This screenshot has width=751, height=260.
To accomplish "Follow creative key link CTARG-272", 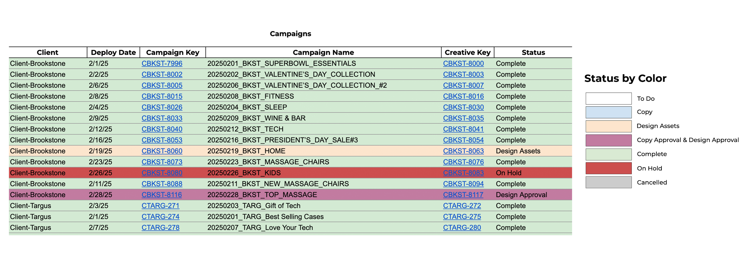I will click(x=462, y=206).
